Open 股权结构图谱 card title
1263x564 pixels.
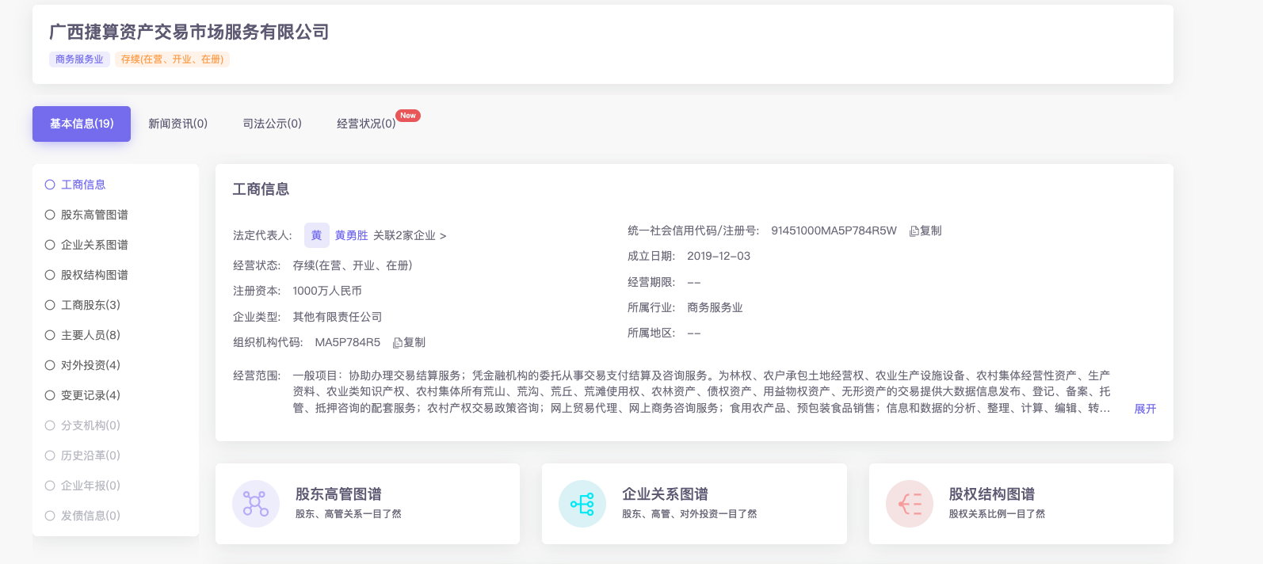[992, 494]
